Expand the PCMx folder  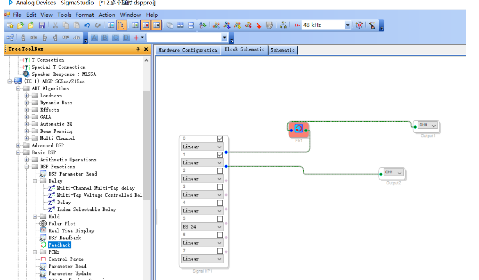(x=35, y=252)
